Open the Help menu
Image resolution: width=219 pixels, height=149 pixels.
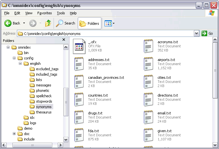pyautogui.click(x=73, y=13)
